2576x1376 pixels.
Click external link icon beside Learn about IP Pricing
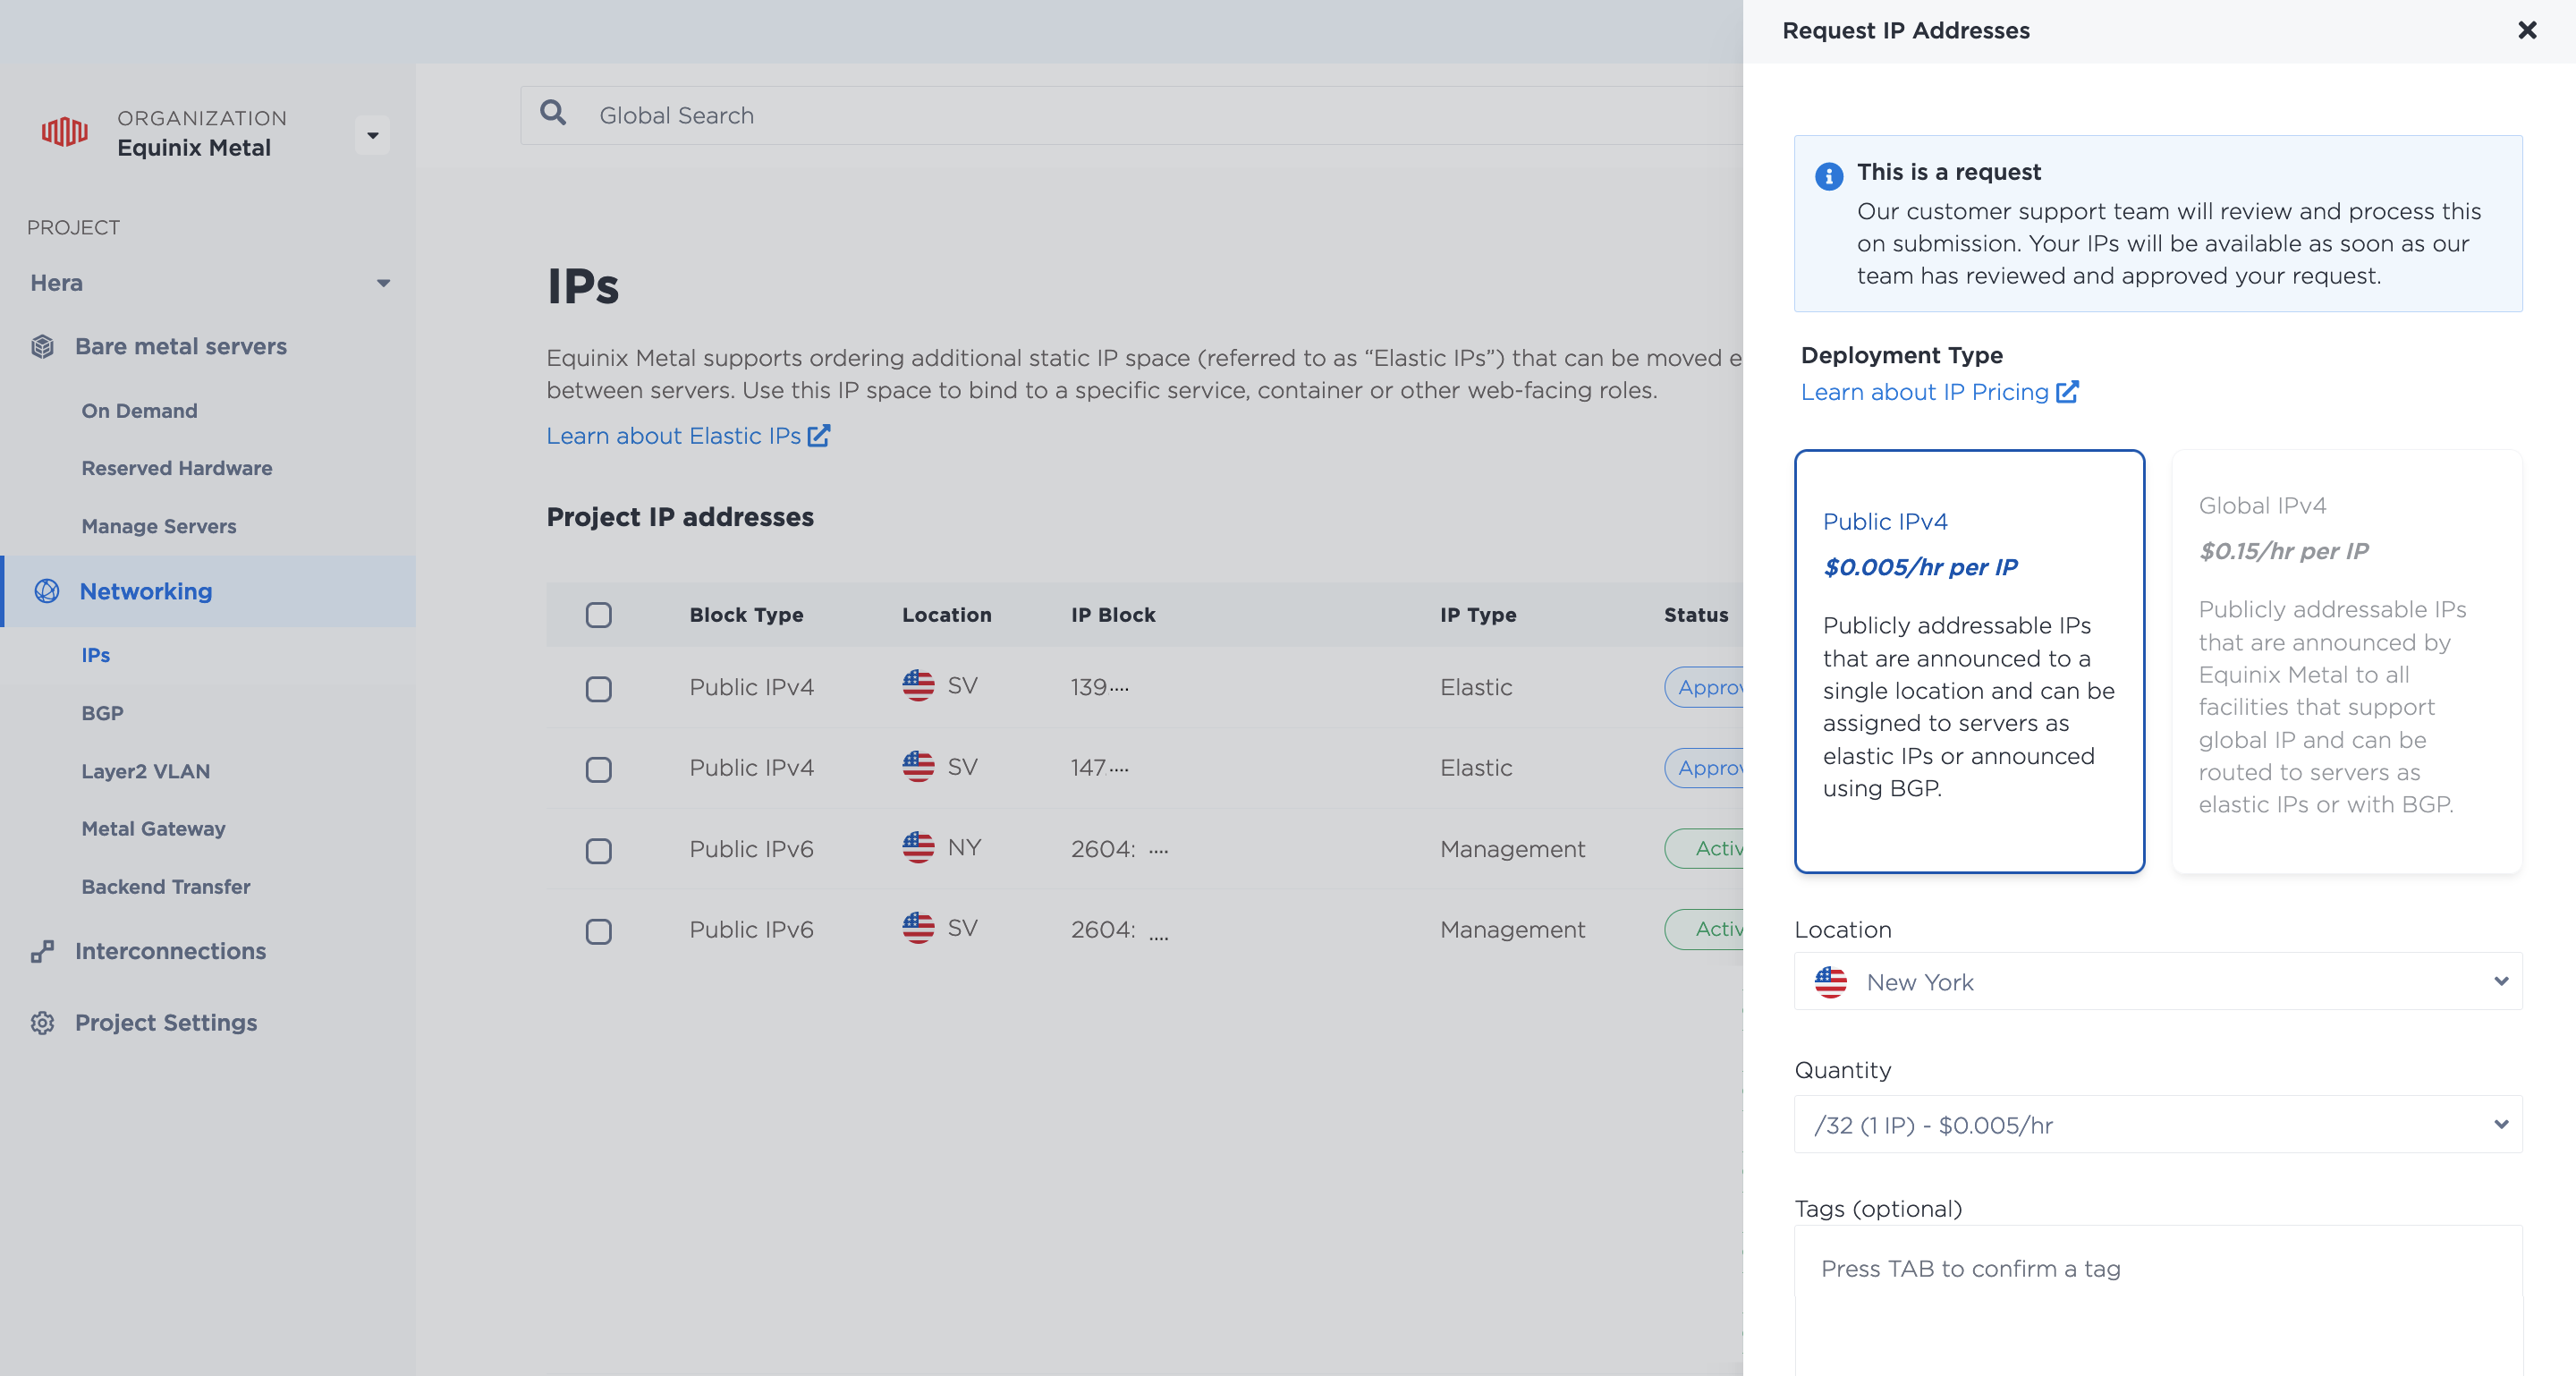point(2067,392)
